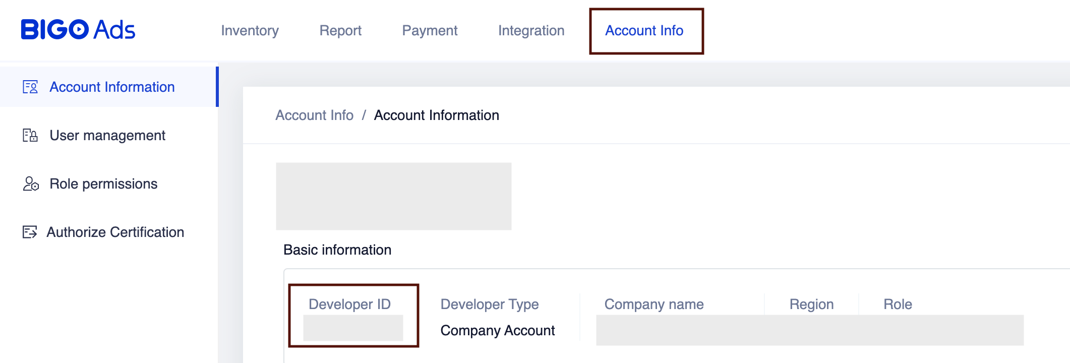1070x363 pixels.
Task: Switch to the Report tab
Action: (340, 31)
